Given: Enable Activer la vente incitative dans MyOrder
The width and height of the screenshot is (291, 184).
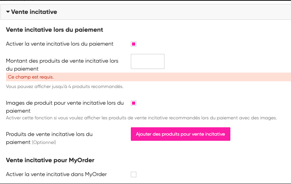Looking at the screenshot, I should [134, 174].
